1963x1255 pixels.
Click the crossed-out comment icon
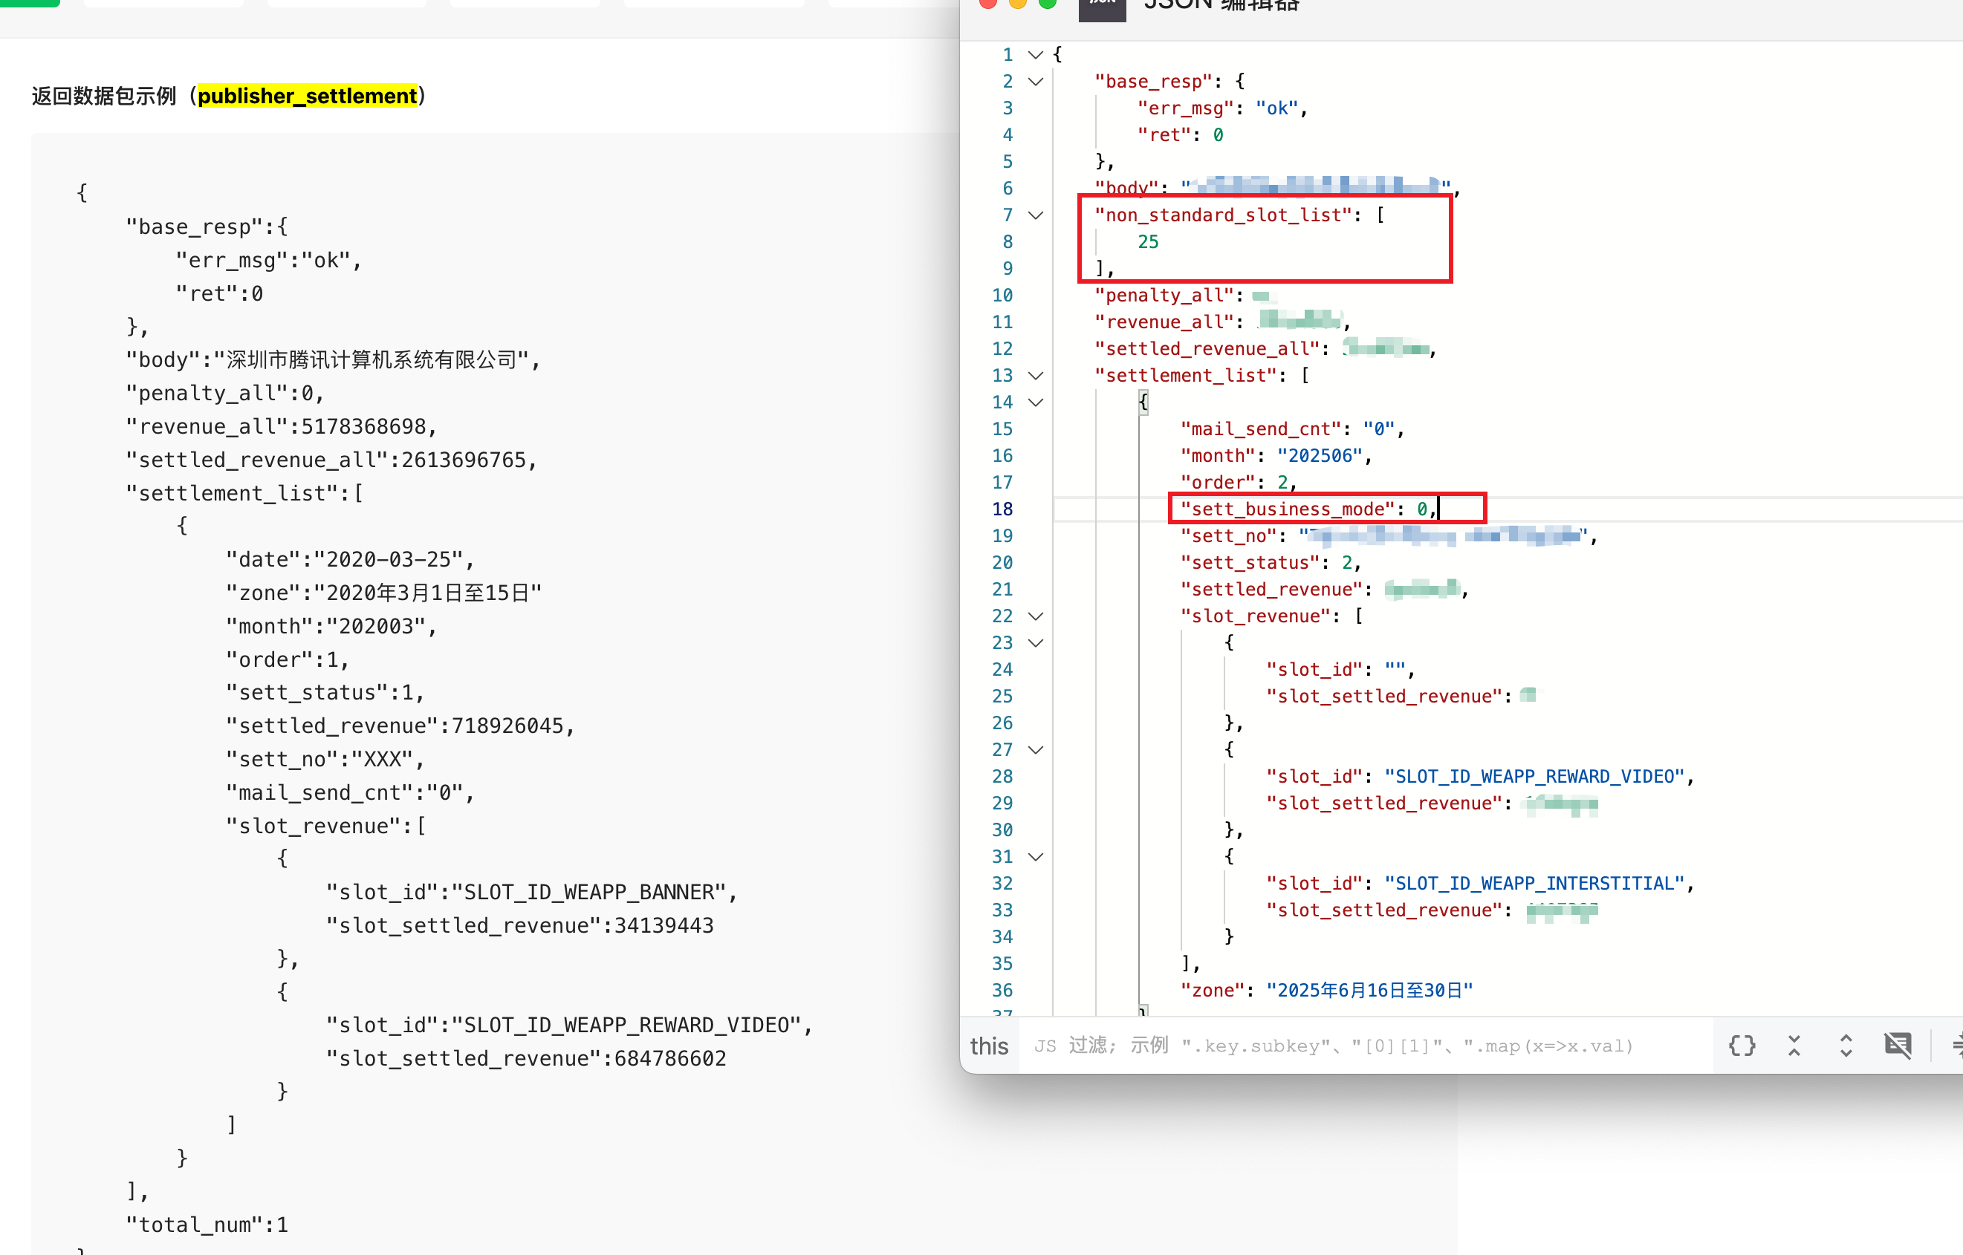pos(1897,1046)
